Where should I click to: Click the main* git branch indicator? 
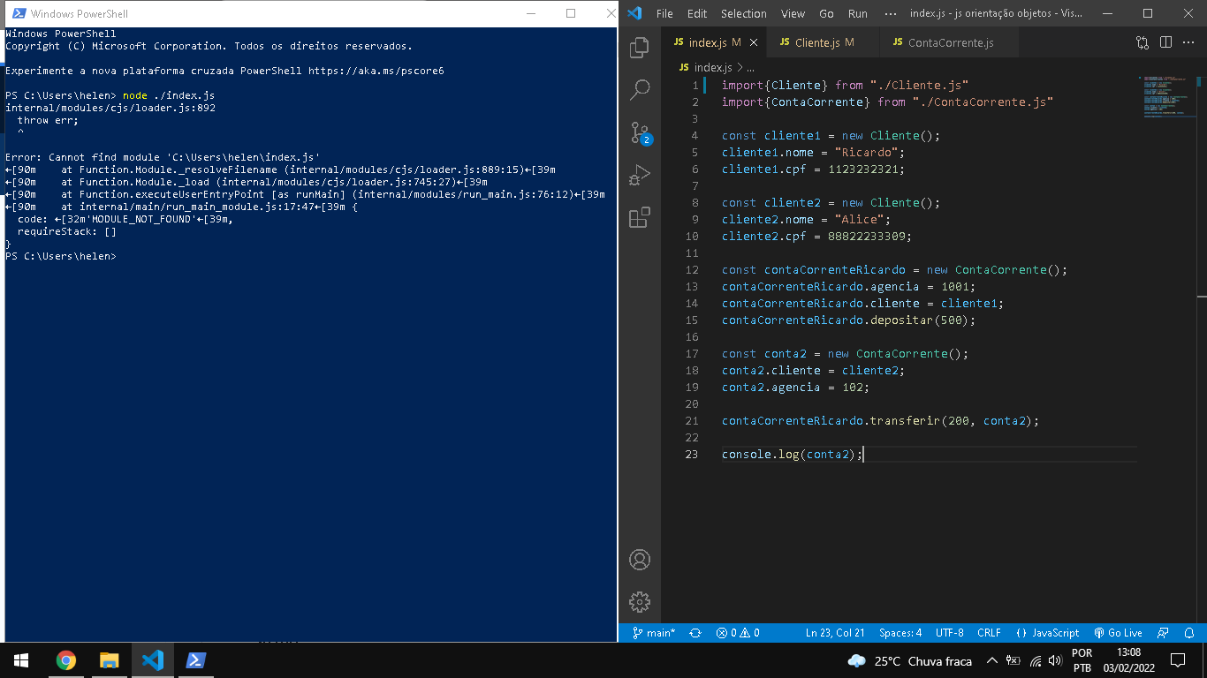click(654, 633)
